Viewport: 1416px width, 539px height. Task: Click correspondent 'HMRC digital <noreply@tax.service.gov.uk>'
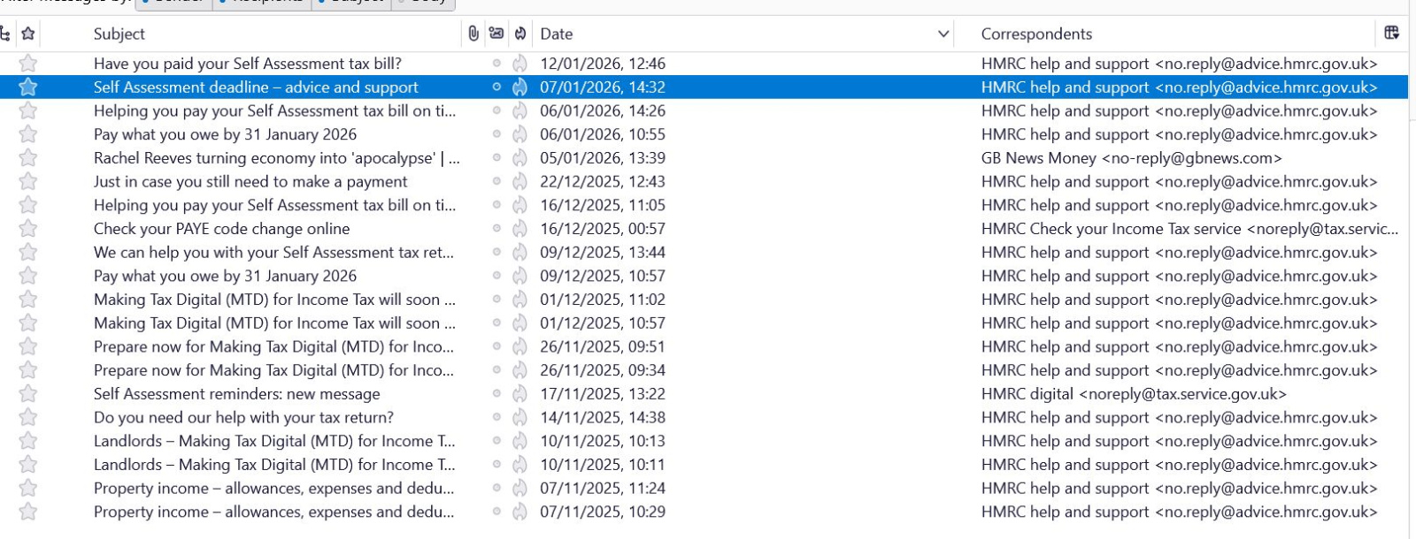[1134, 394]
